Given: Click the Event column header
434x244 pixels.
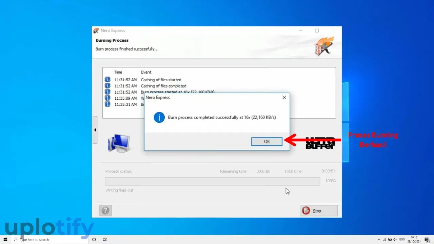Looking at the screenshot, I should [x=146, y=72].
